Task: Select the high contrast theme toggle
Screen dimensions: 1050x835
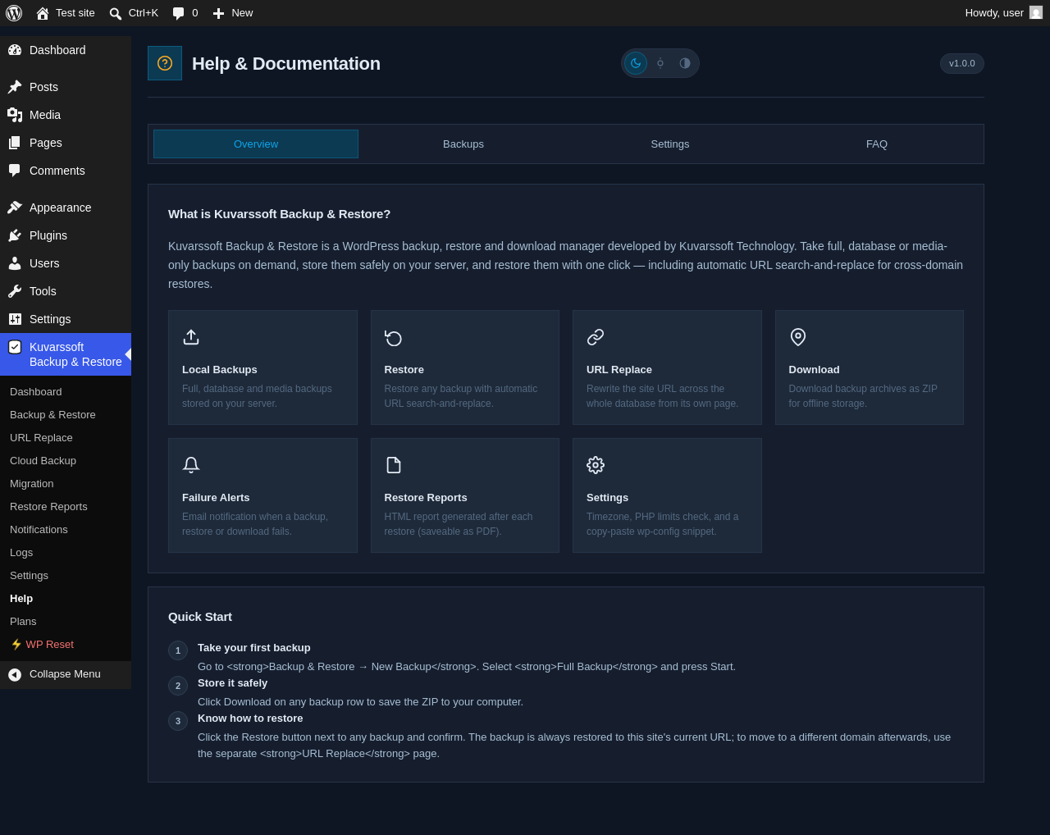Action: pyautogui.click(x=685, y=63)
